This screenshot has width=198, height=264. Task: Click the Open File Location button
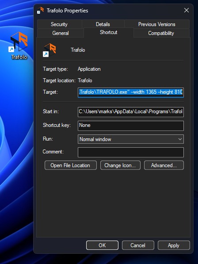pos(71,165)
